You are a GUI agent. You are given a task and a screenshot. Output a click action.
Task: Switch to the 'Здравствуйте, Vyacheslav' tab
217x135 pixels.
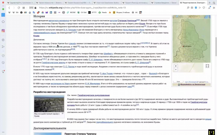coord(20,3)
